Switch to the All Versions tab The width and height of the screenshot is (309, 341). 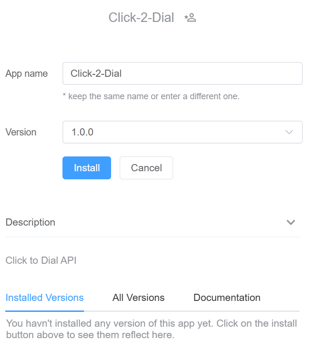pos(138,298)
